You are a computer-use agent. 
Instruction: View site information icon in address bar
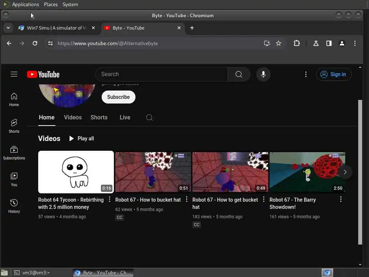click(x=50, y=43)
